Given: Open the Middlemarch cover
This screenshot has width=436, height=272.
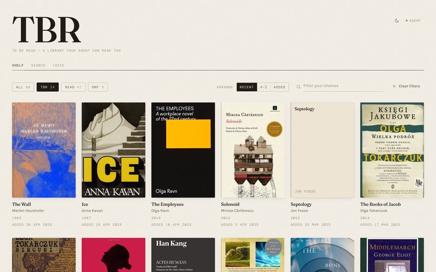Looking at the screenshot, I should [392, 255].
